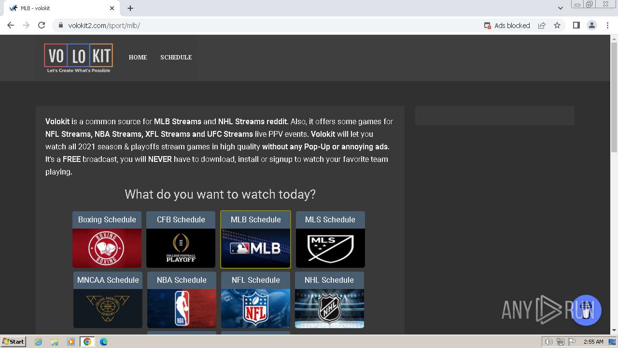The height and width of the screenshot is (348, 618).
Task: Open NFL Schedule link
Action: point(256,280)
